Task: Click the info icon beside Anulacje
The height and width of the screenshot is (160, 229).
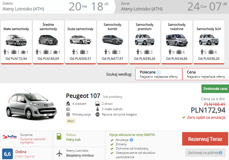Action: pos(131,140)
